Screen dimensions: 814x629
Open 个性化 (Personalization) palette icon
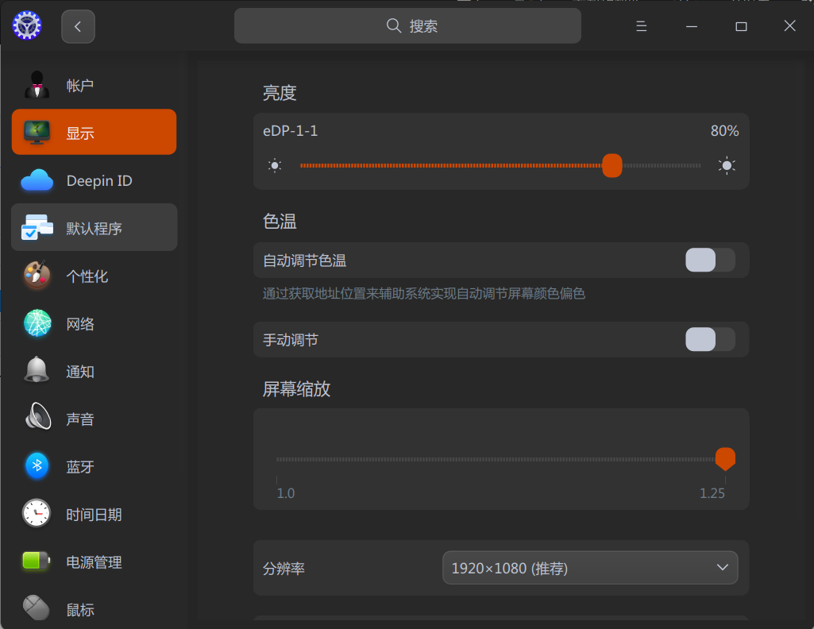(35, 276)
